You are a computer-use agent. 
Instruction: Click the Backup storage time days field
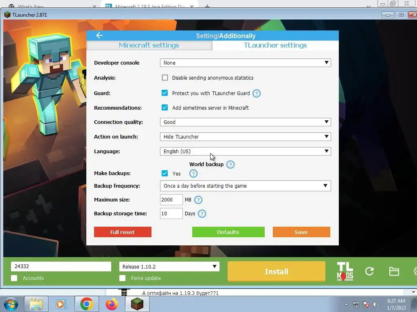pyautogui.click(x=171, y=214)
